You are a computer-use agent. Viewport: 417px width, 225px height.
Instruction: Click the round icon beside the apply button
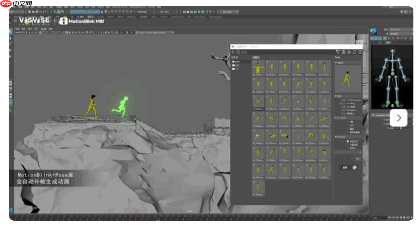354,168
